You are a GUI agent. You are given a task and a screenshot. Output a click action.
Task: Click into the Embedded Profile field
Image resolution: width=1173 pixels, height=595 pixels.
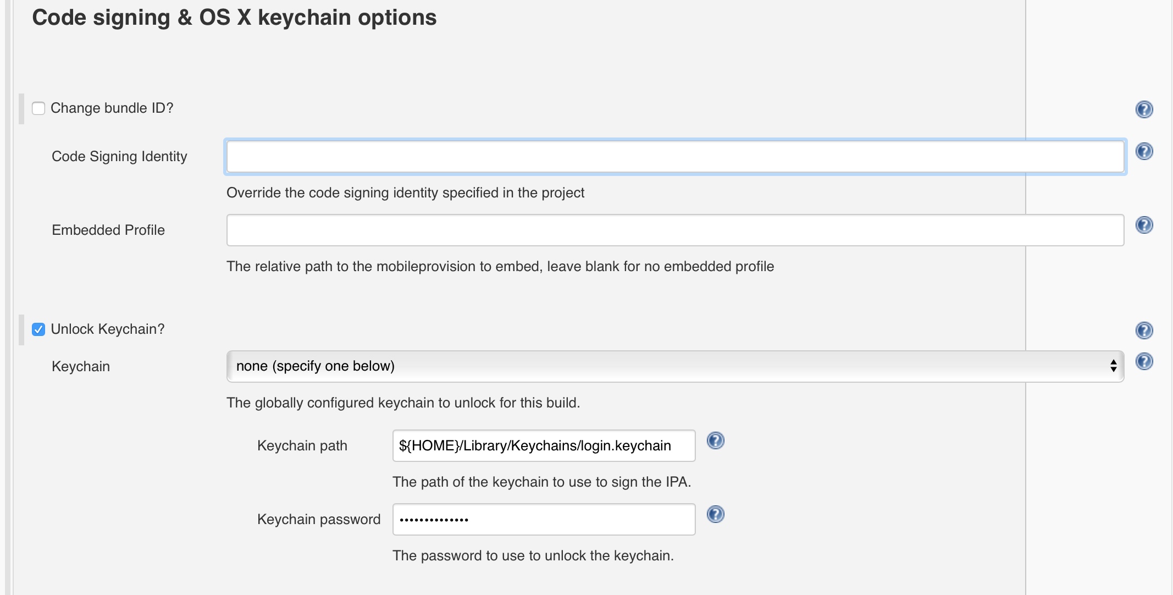coord(674,230)
